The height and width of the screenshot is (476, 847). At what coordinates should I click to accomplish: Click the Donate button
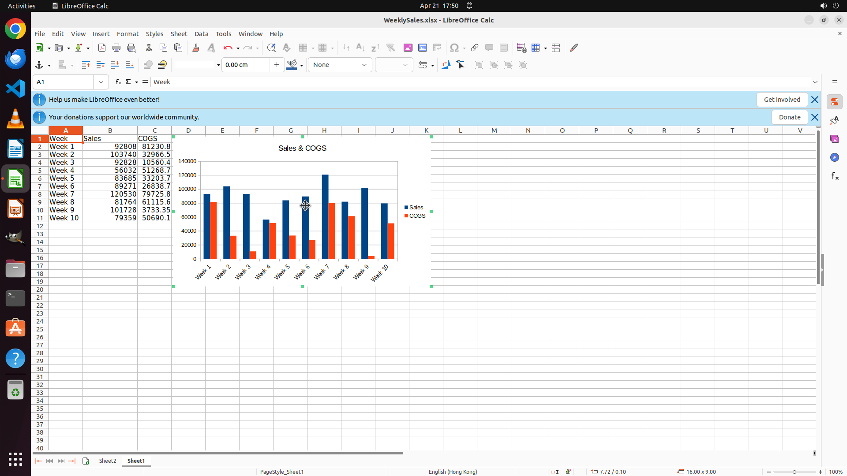click(x=789, y=117)
